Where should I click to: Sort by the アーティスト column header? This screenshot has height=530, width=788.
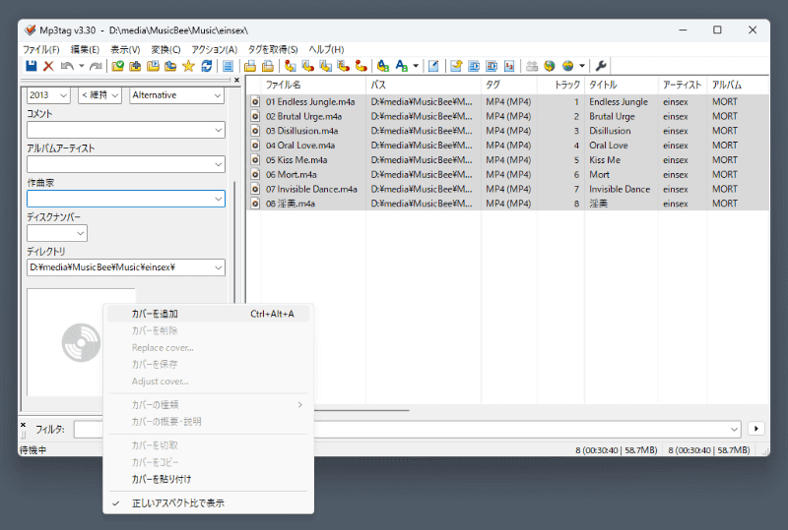click(x=682, y=85)
